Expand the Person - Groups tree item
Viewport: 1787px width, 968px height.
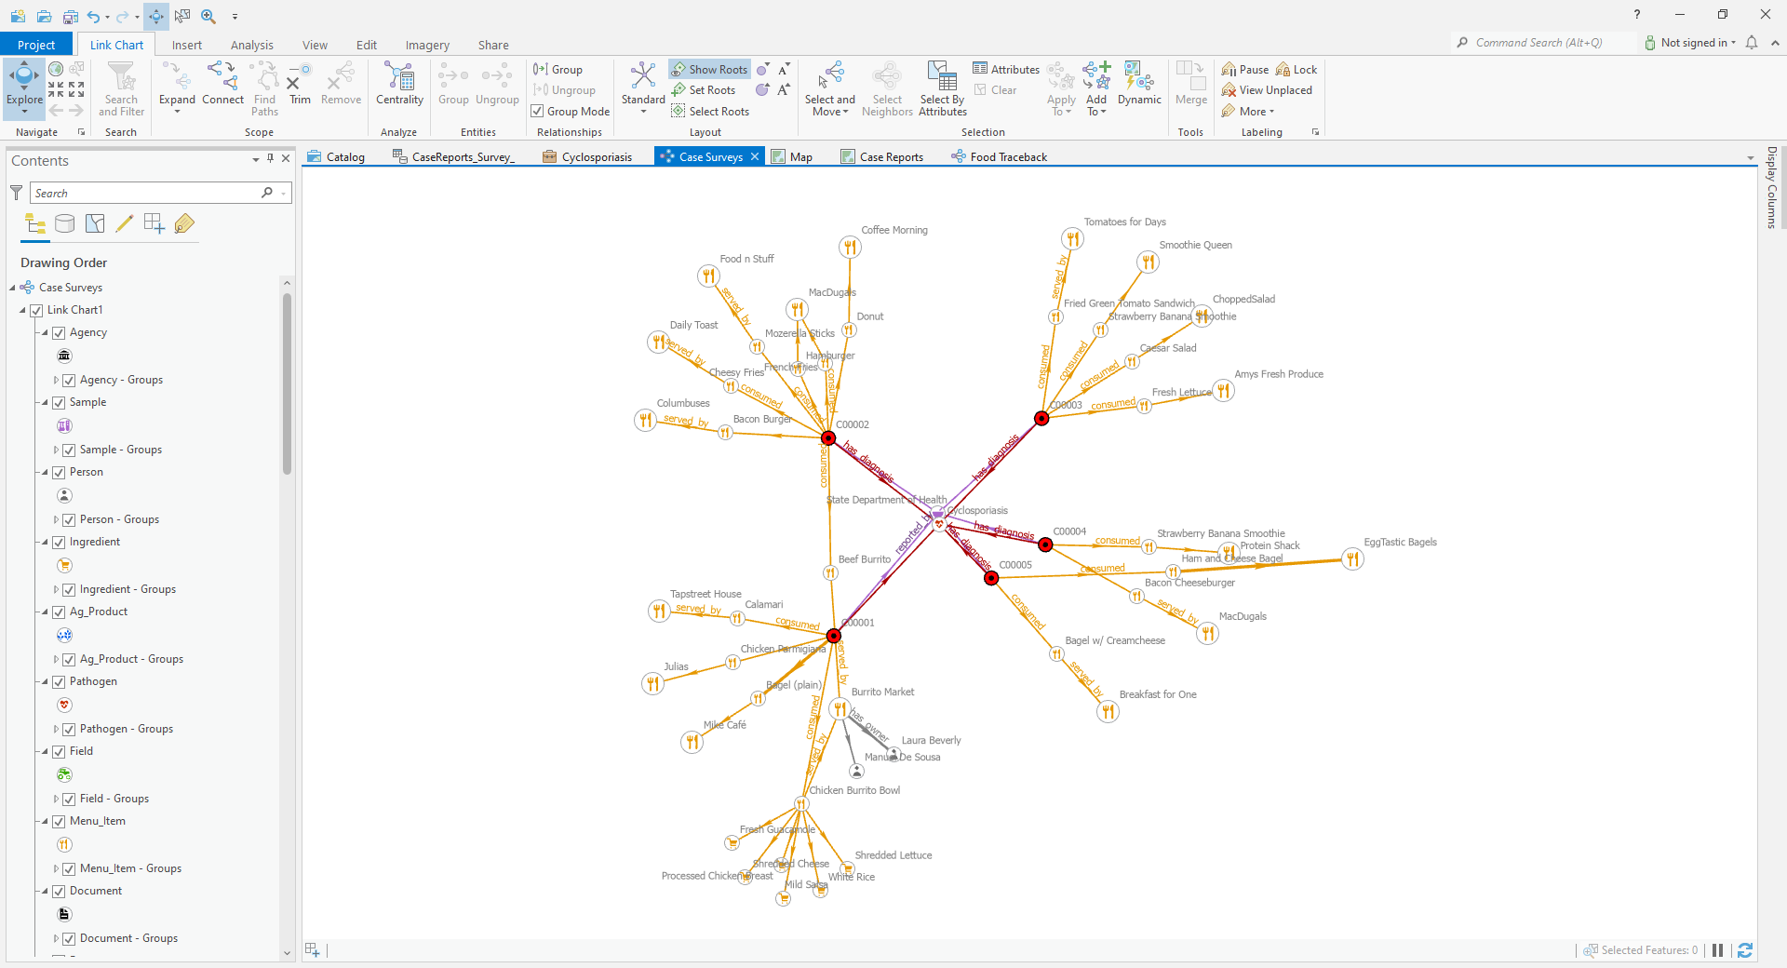pos(56,519)
